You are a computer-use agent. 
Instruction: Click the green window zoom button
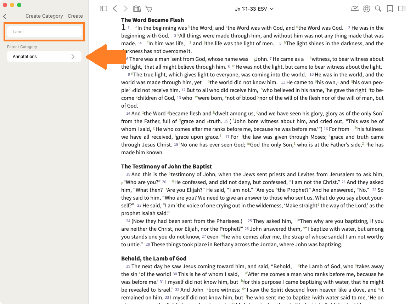[x=19, y=5]
